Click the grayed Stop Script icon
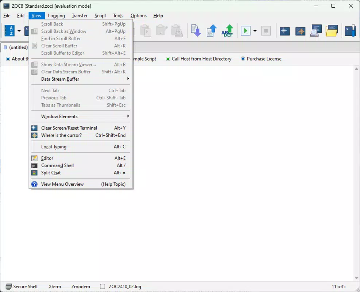Image resolution: width=360 pixels, height=292 pixels. (x=266, y=31)
